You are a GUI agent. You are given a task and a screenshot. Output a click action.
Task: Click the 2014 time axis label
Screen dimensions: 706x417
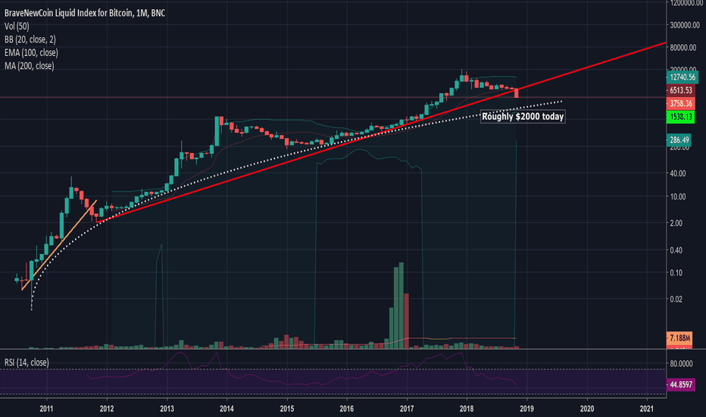point(227,409)
